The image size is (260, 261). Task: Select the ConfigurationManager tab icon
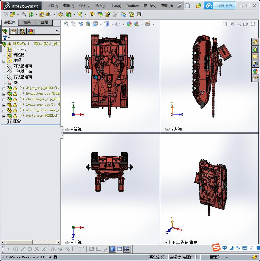22,31
